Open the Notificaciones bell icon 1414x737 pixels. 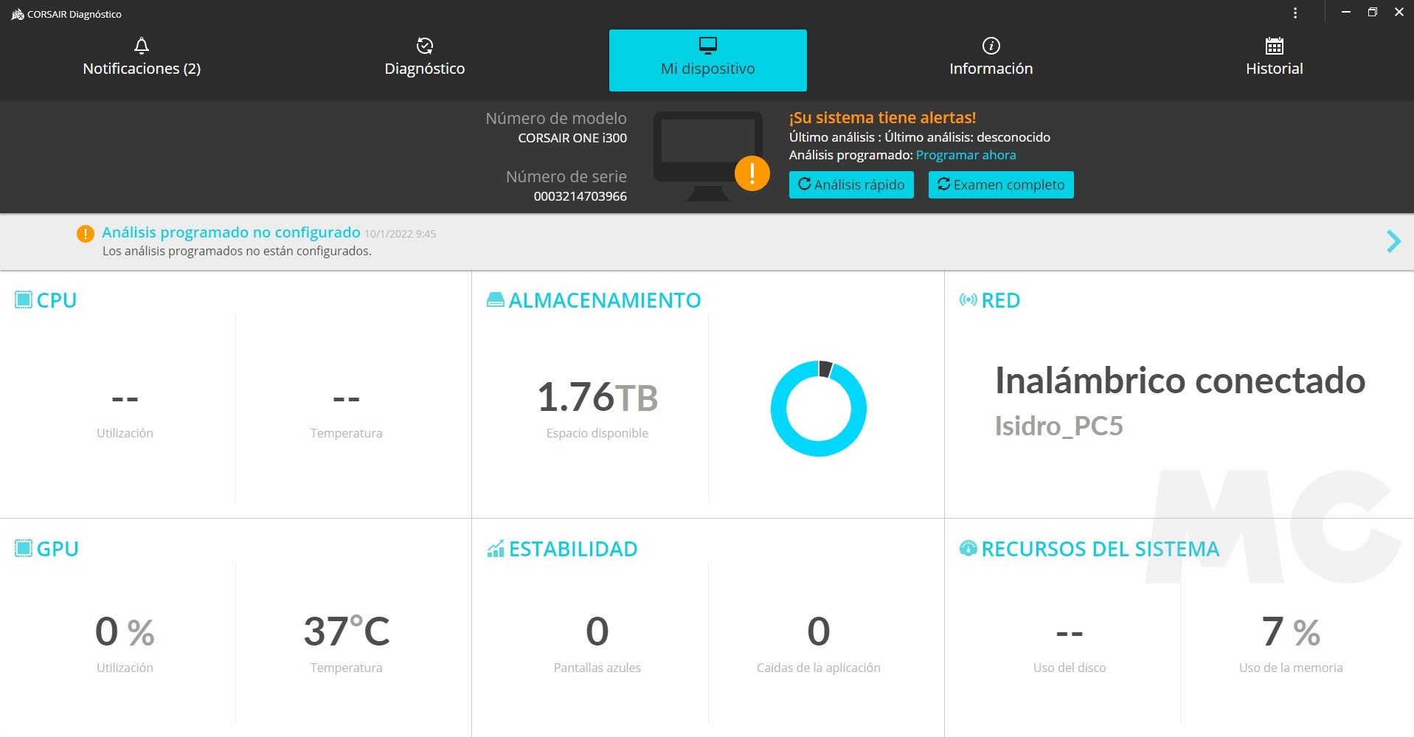(x=142, y=46)
